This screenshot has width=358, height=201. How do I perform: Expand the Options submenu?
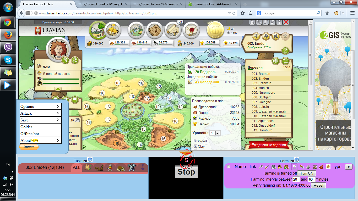41,106
